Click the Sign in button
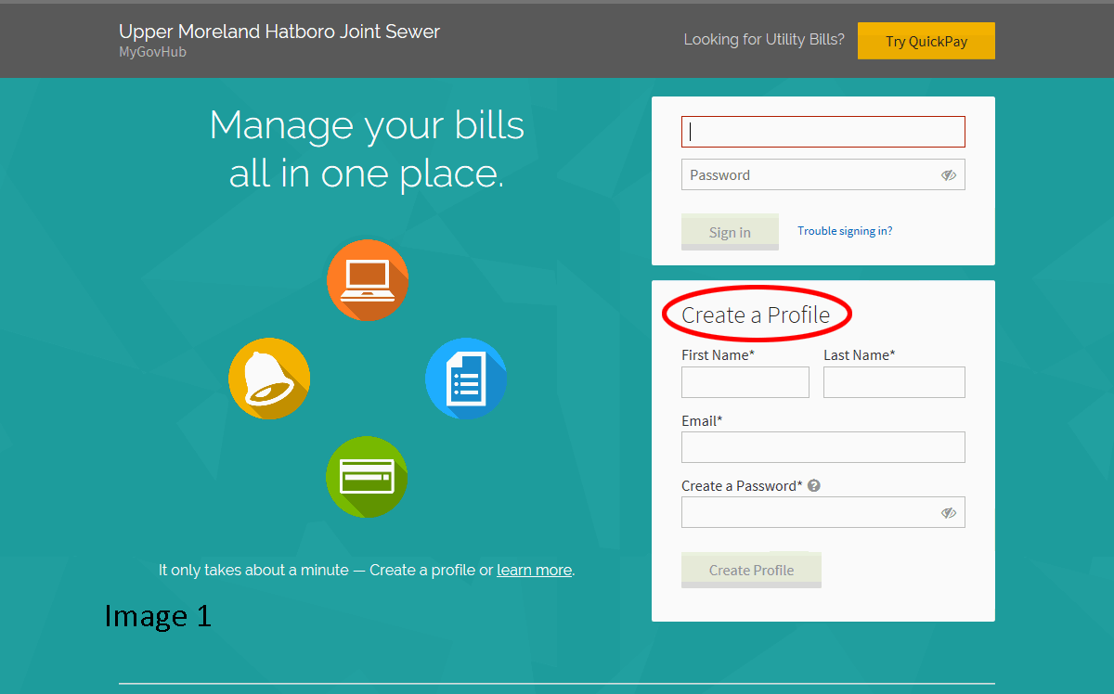The width and height of the screenshot is (1114, 694). [x=730, y=232]
